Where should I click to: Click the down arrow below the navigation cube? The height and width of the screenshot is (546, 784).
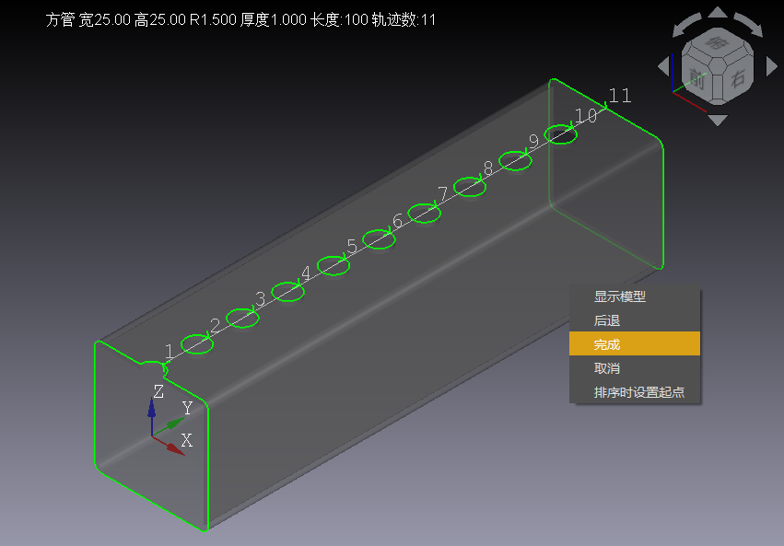718,120
